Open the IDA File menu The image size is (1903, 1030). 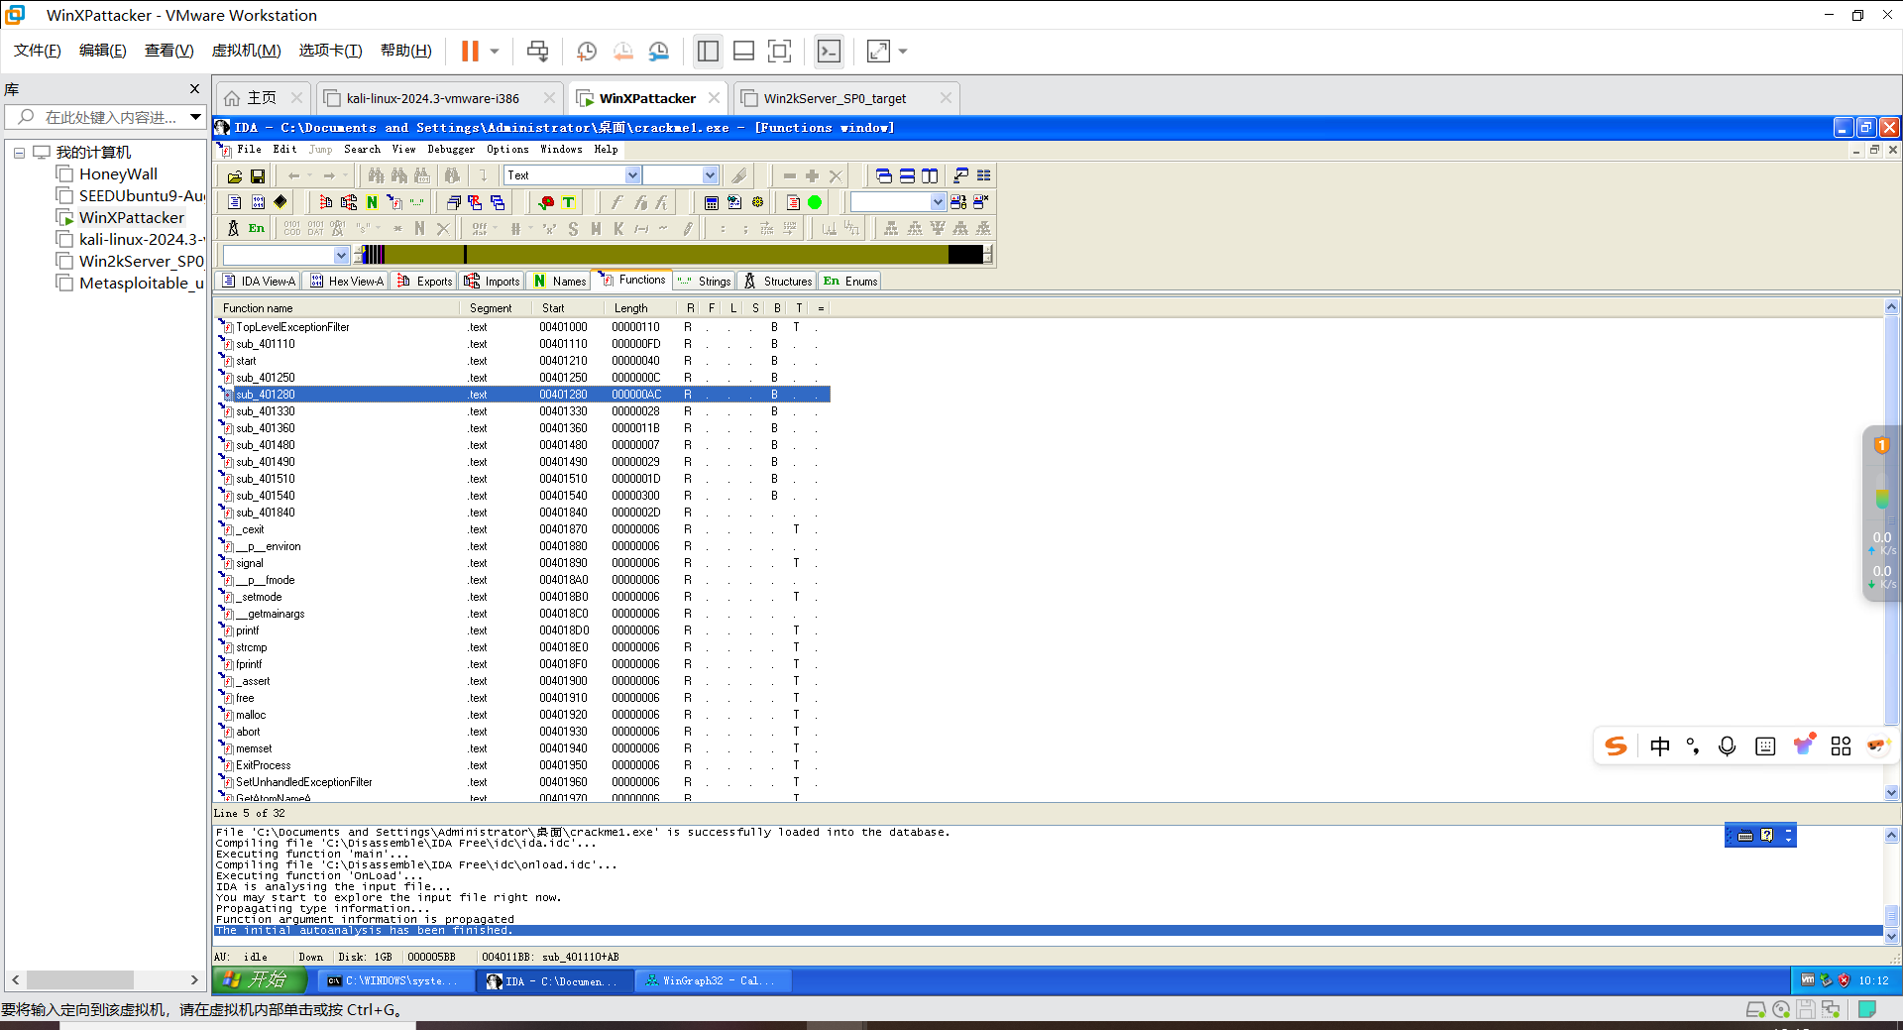(249, 150)
